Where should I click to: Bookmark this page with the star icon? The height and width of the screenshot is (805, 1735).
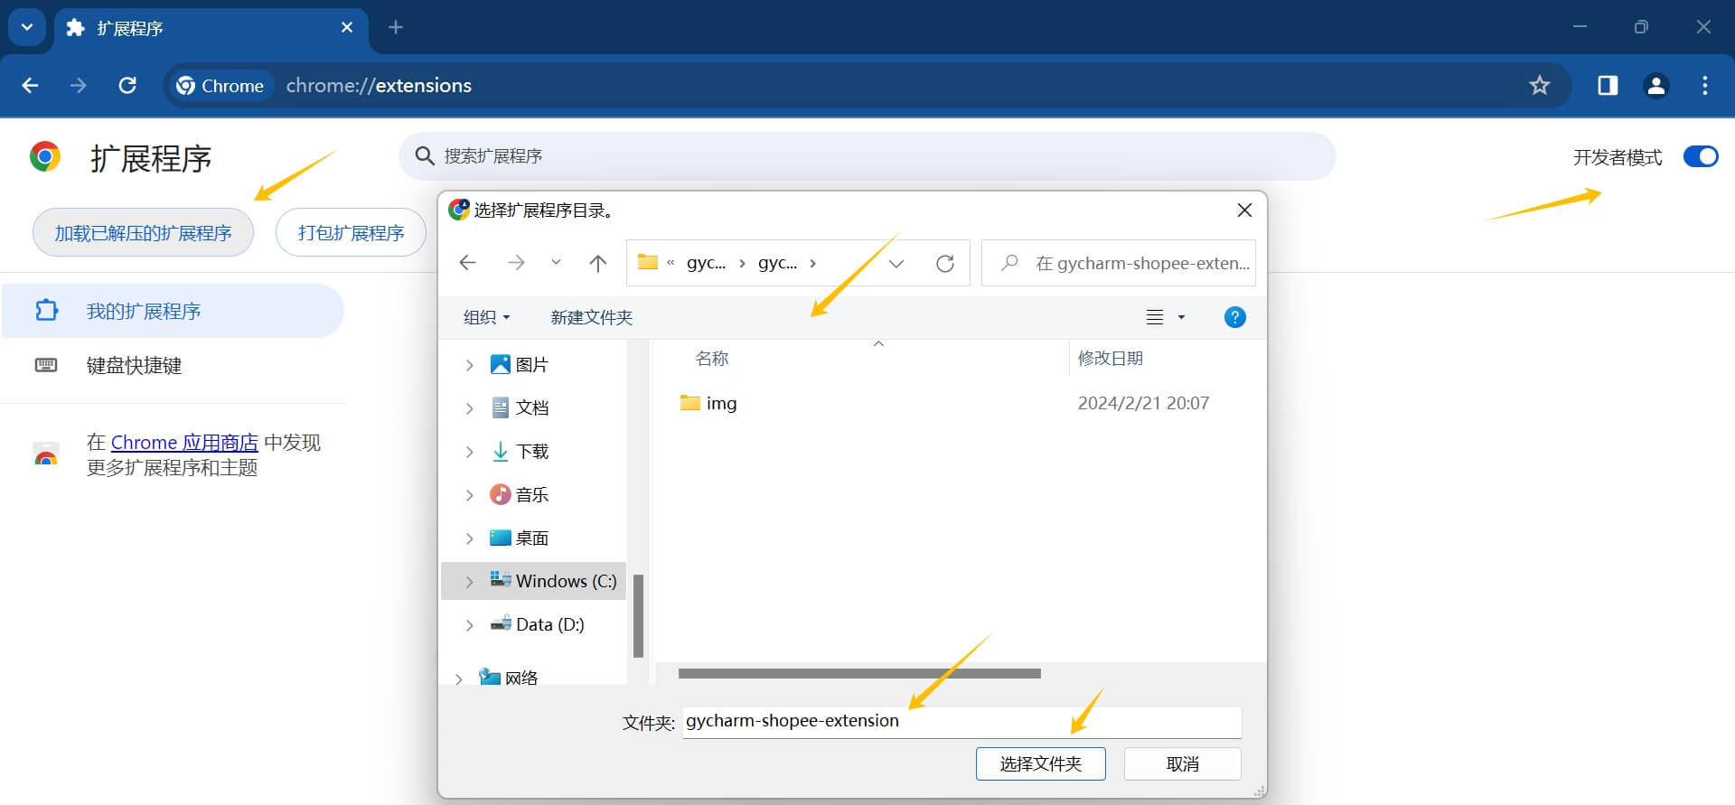1540,85
